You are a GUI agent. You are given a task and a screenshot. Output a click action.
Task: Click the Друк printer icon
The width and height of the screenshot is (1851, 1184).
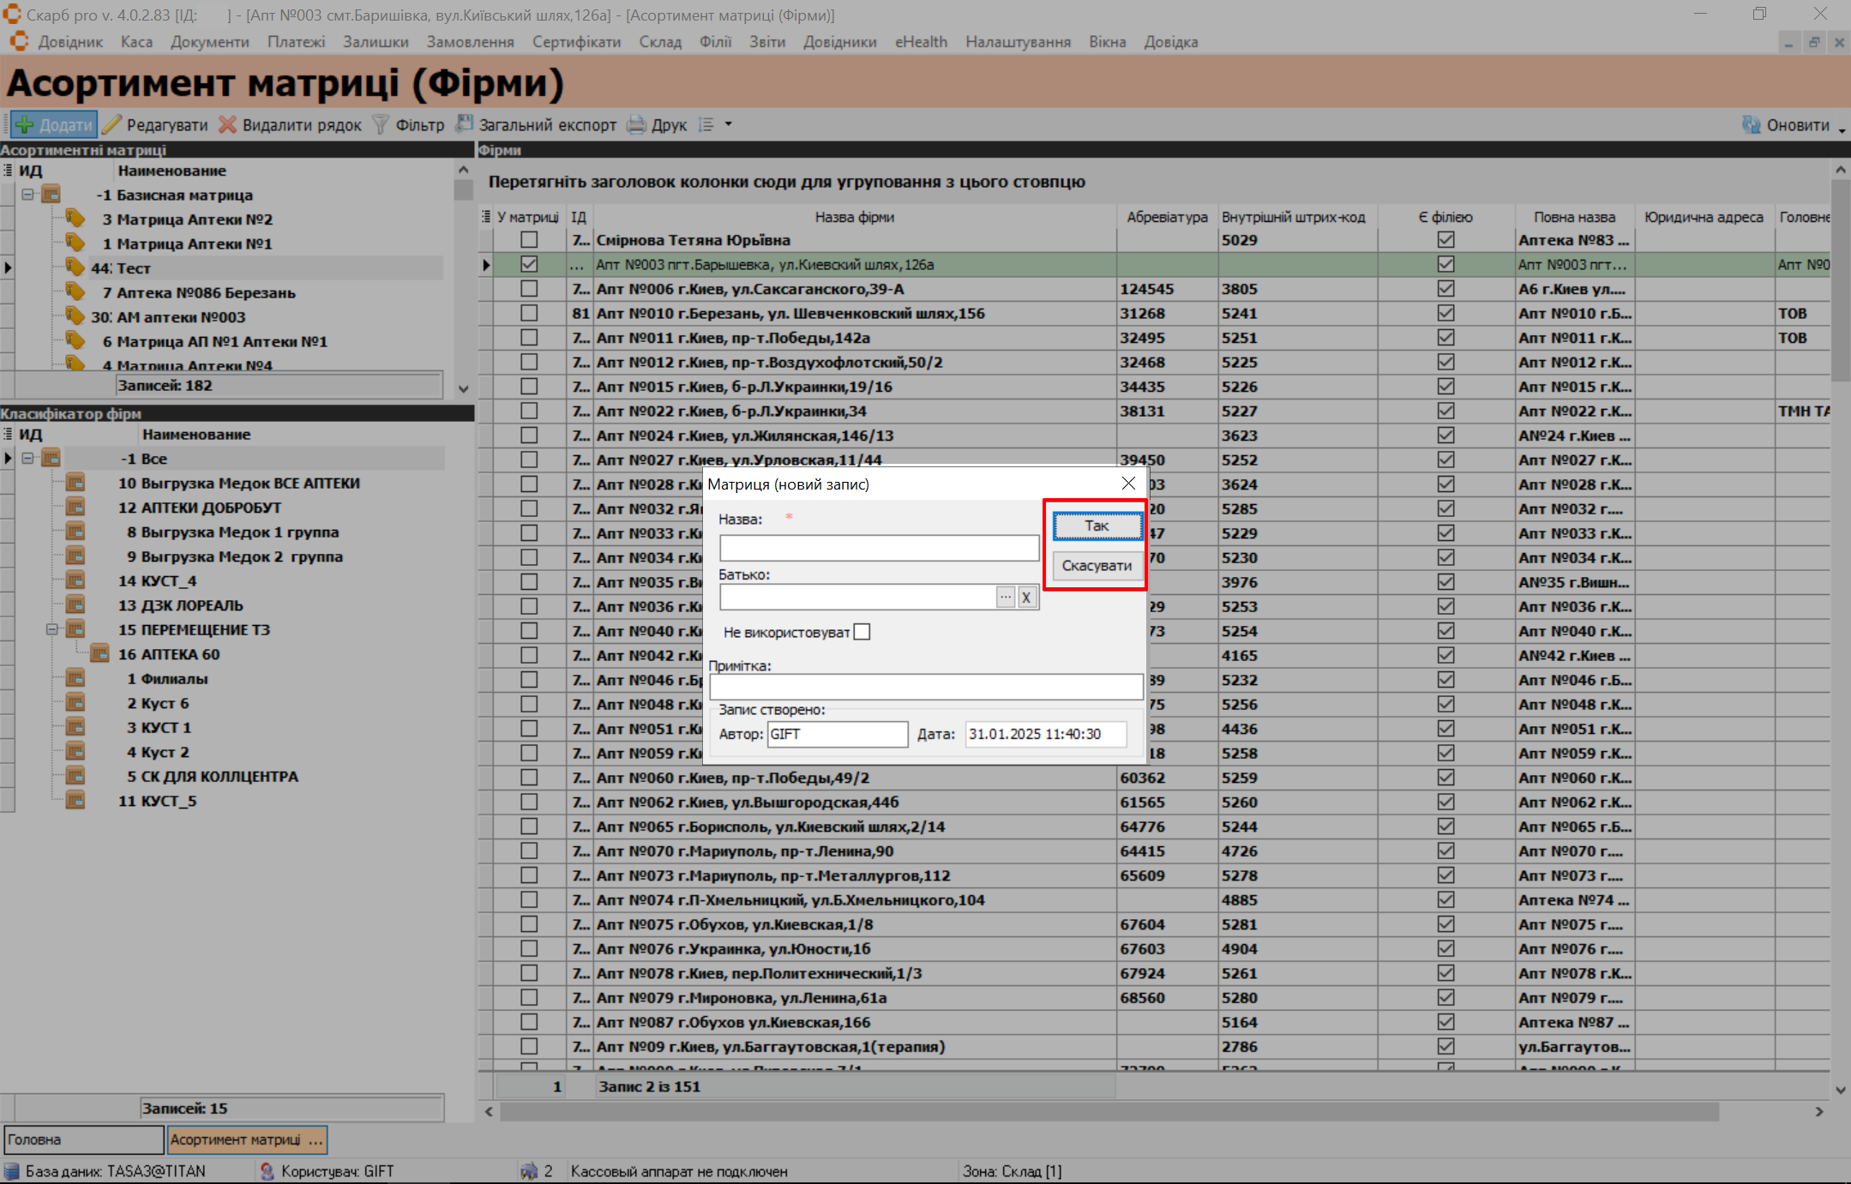coord(636,125)
